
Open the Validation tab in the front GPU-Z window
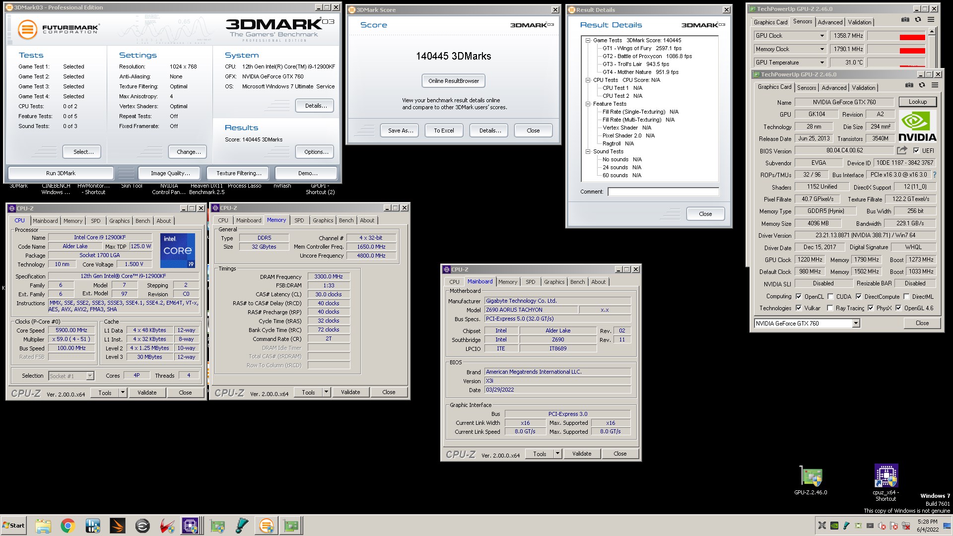point(863,88)
